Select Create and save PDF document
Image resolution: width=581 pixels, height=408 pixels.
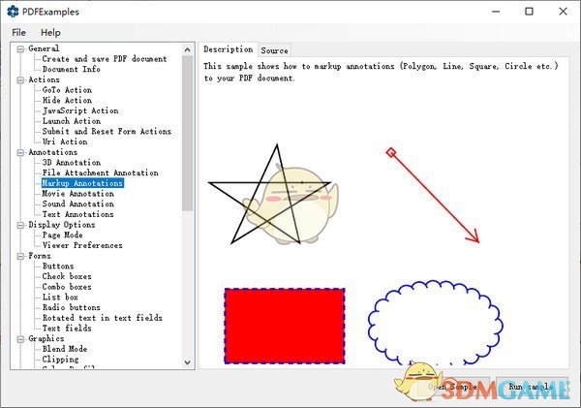pyautogui.click(x=105, y=59)
